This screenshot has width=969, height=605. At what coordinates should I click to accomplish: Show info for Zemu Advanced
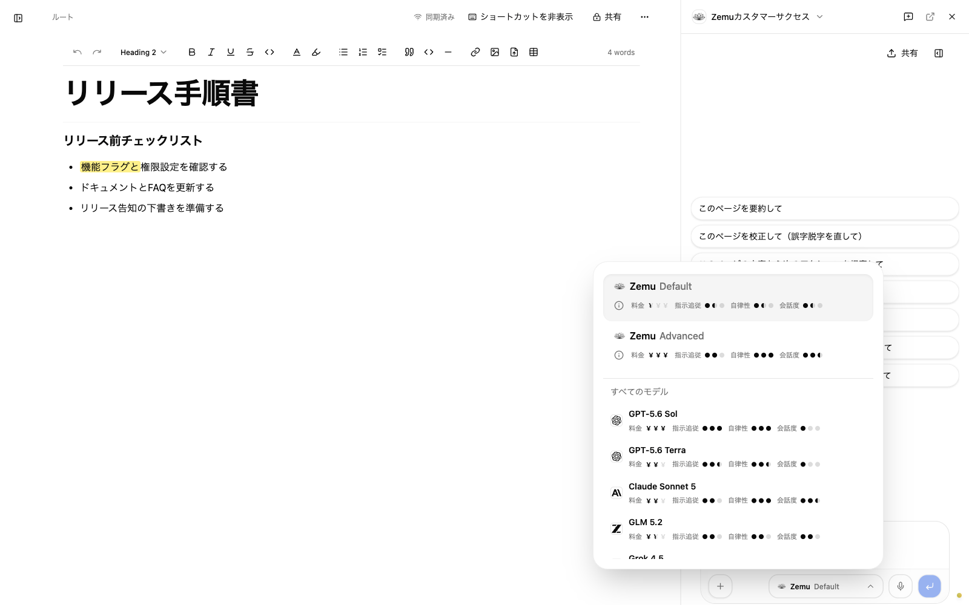tap(619, 355)
